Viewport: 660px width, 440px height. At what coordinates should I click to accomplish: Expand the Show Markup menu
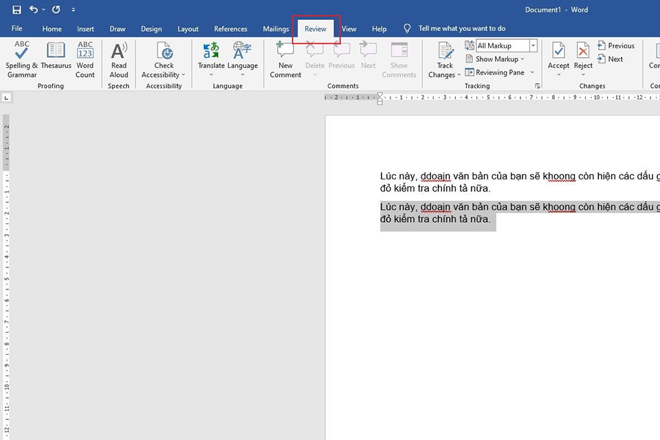coord(496,58)
